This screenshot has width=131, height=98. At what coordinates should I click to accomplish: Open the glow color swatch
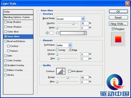52,33
